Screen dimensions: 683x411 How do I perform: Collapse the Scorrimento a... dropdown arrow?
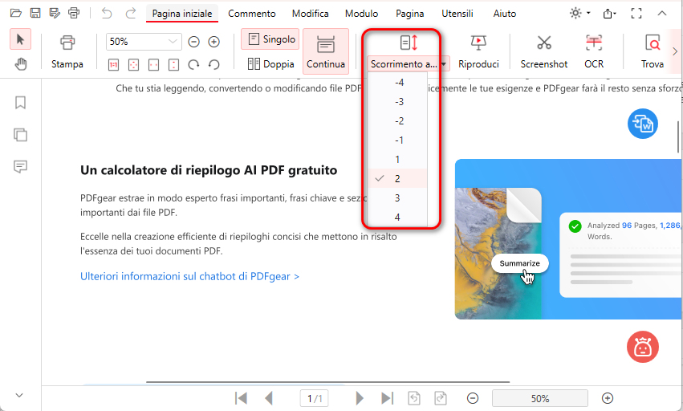pos(443,64)
